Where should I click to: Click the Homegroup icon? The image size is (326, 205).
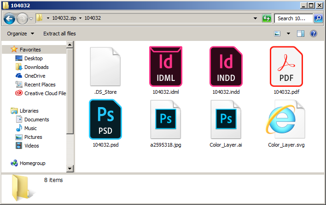(x=14, y=163)
